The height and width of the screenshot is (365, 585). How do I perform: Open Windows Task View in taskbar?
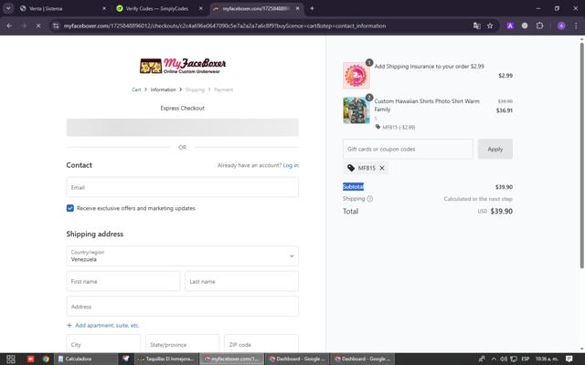click(11, 359)
